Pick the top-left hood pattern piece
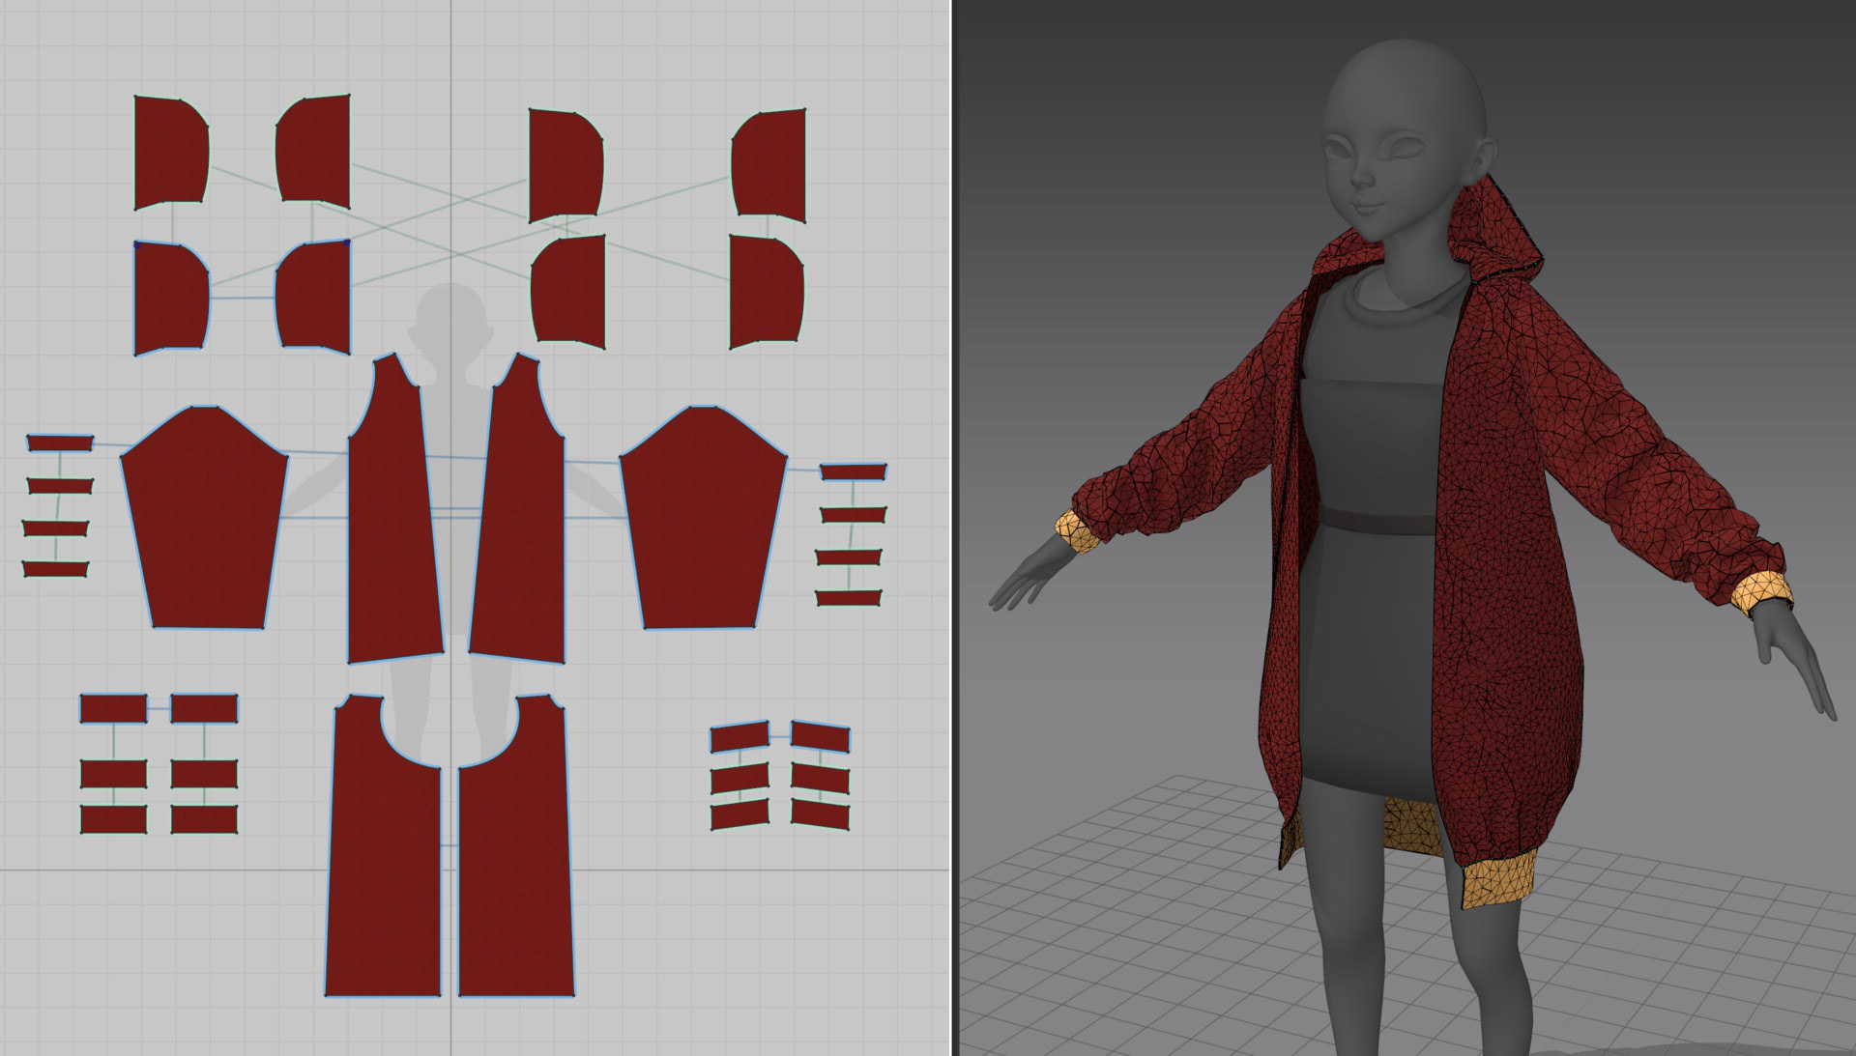 [x=170, y=153]
